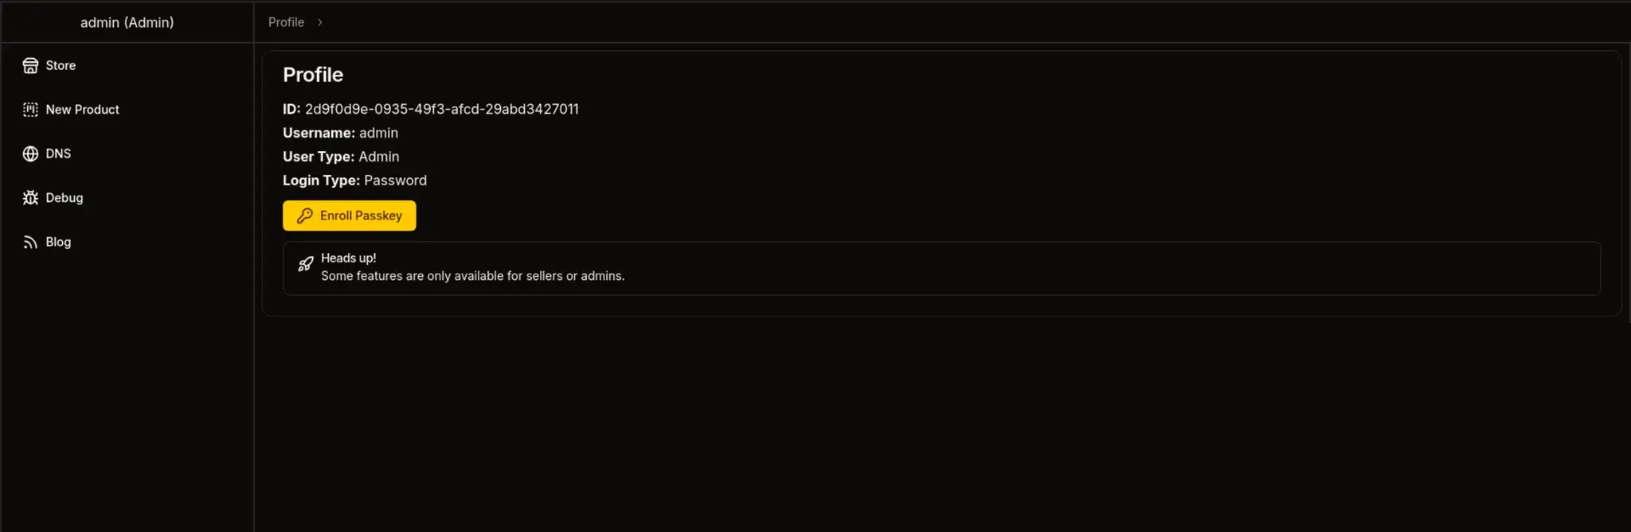Open the Store menu label

point(61,66)
